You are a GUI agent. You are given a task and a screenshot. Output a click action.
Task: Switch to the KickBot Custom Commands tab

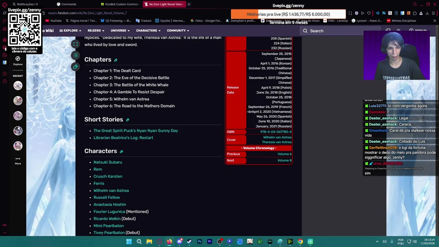pos(120,4)
